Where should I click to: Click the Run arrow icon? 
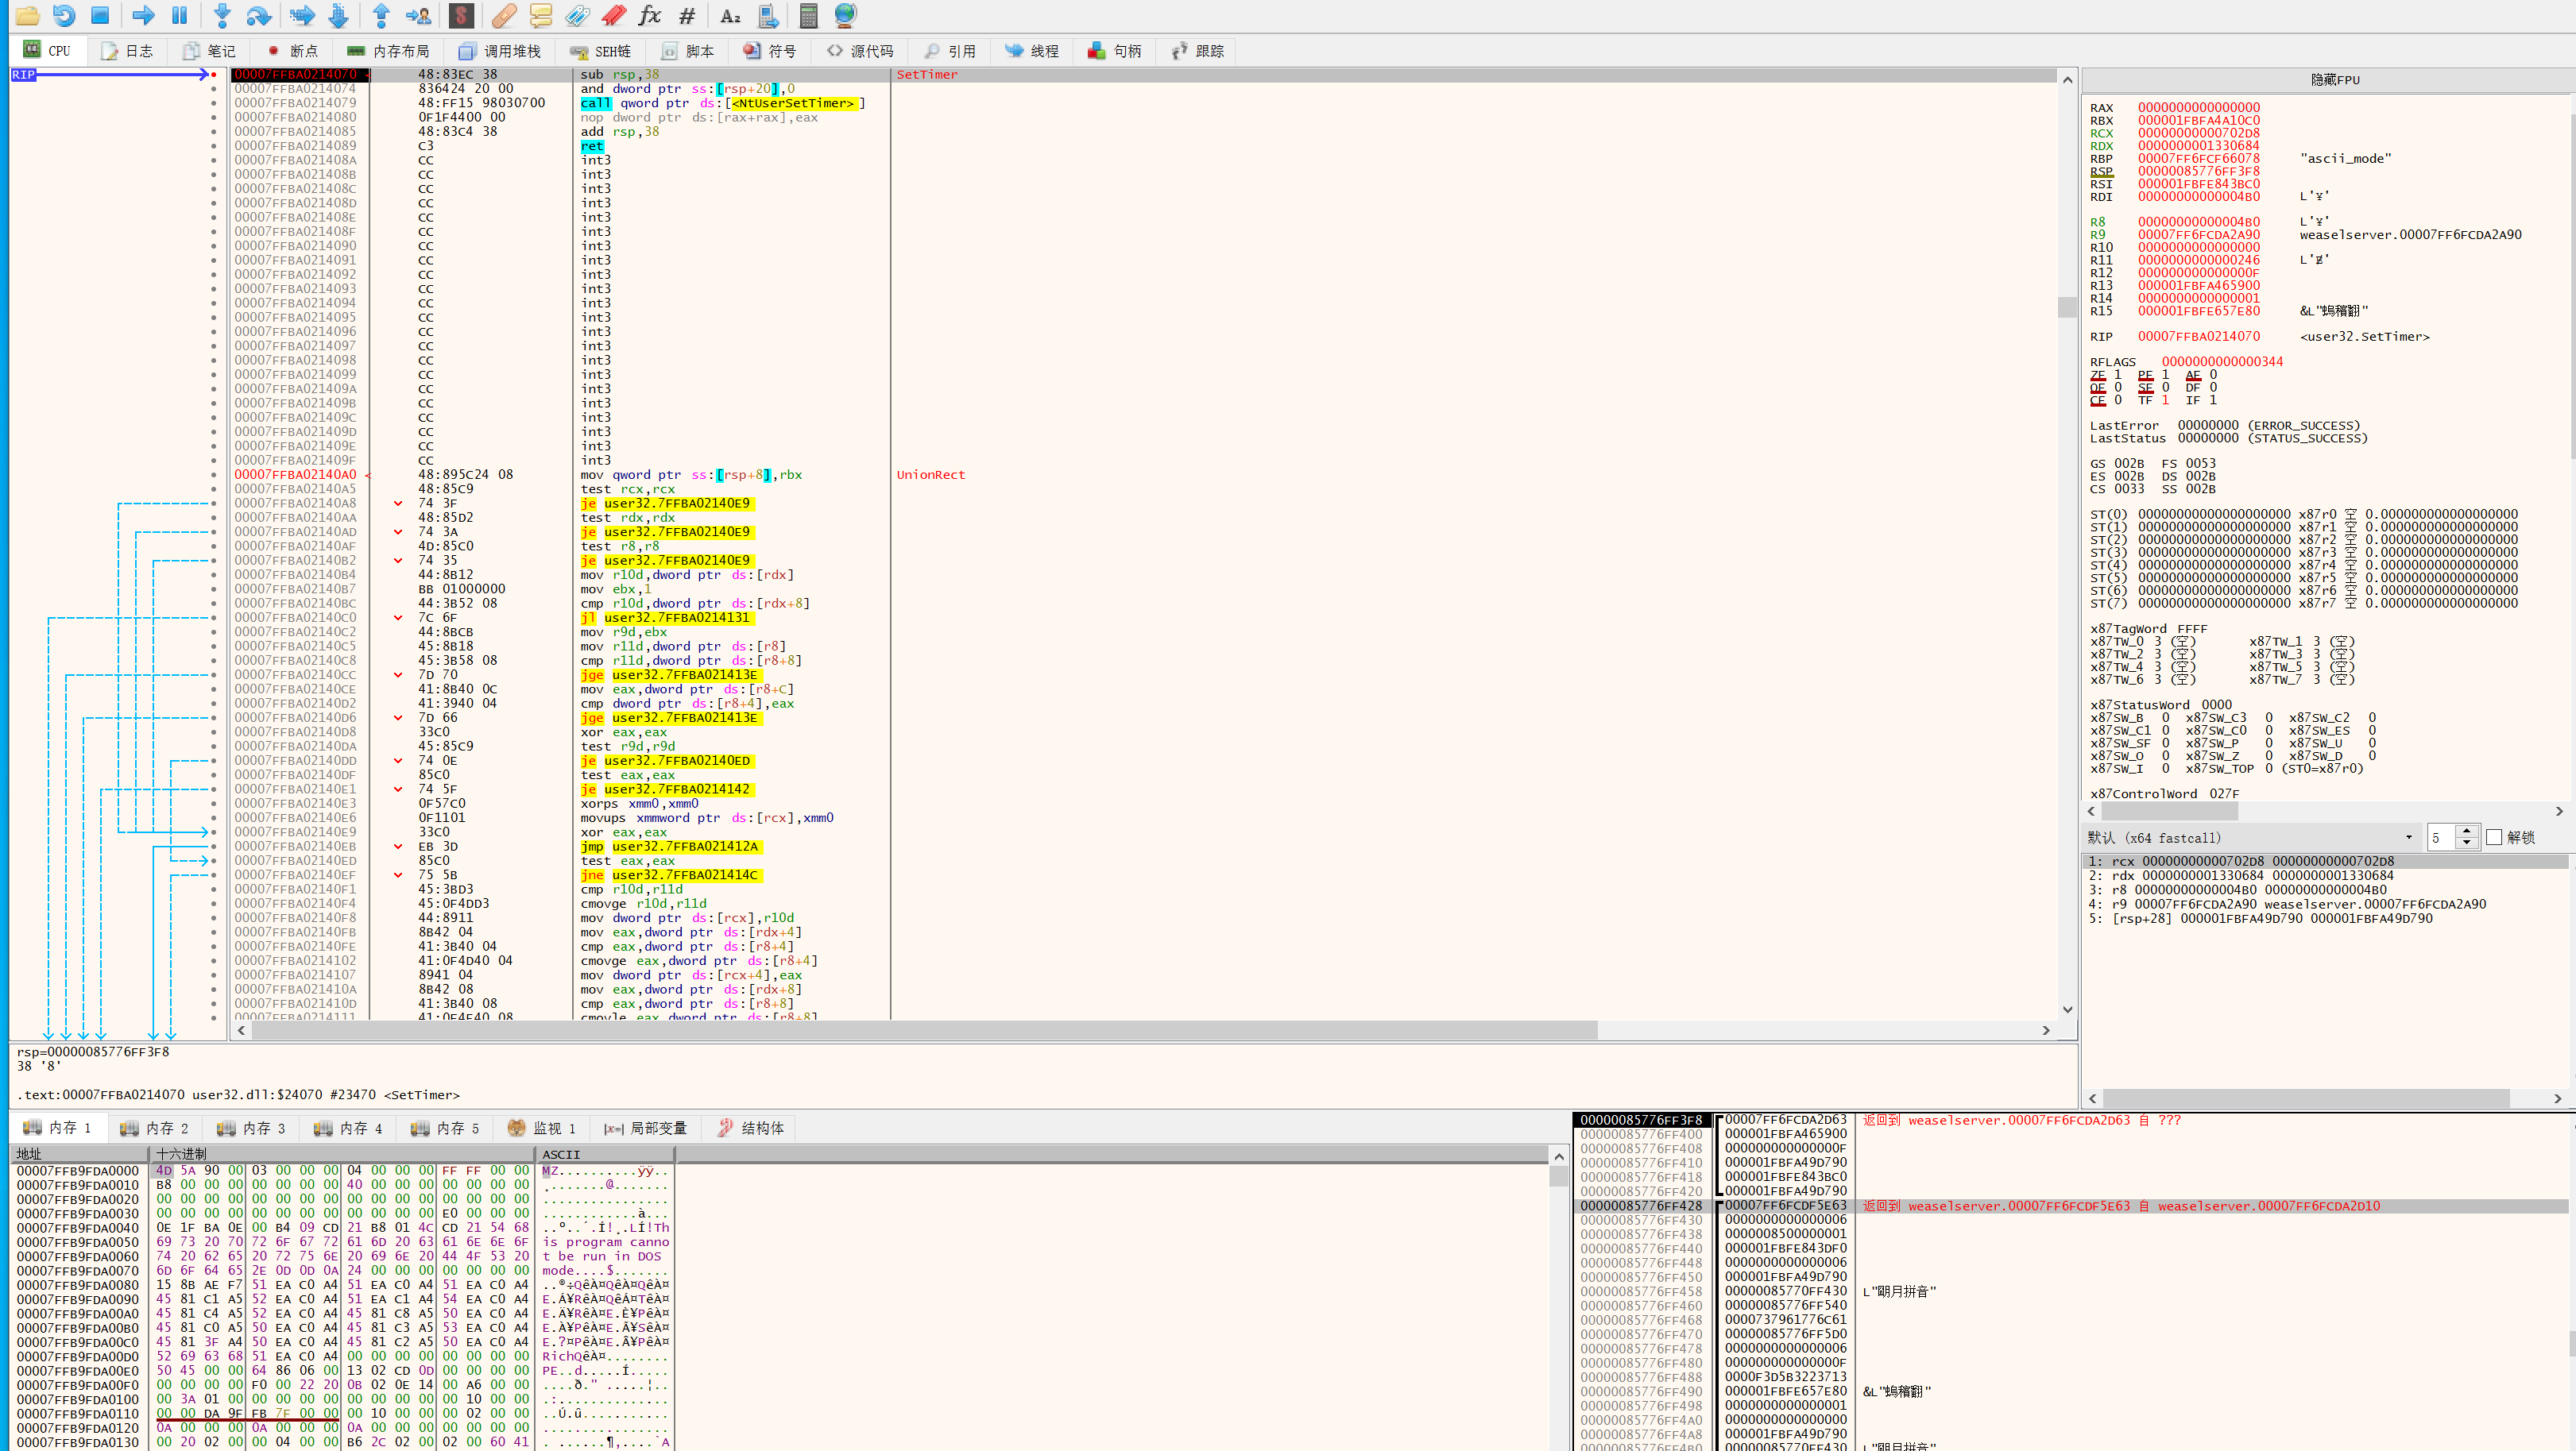[x=144, y=15]
